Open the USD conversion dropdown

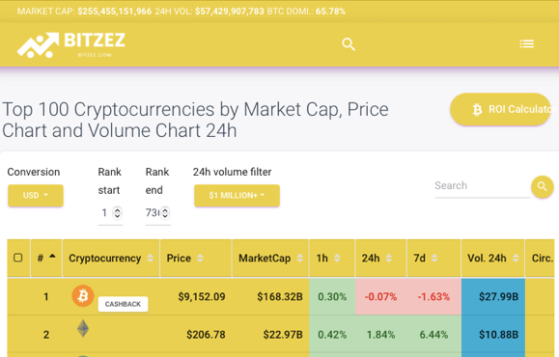(x=36, y=195)
